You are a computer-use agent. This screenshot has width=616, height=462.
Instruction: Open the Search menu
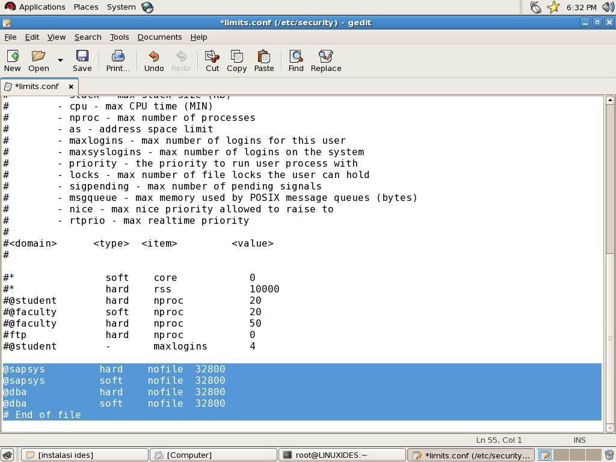88,37
